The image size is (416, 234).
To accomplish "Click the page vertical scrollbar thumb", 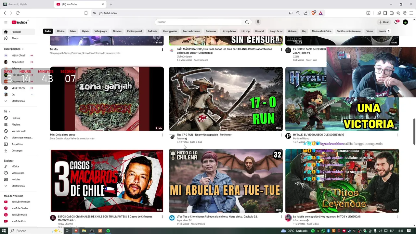I will point(414,132).
